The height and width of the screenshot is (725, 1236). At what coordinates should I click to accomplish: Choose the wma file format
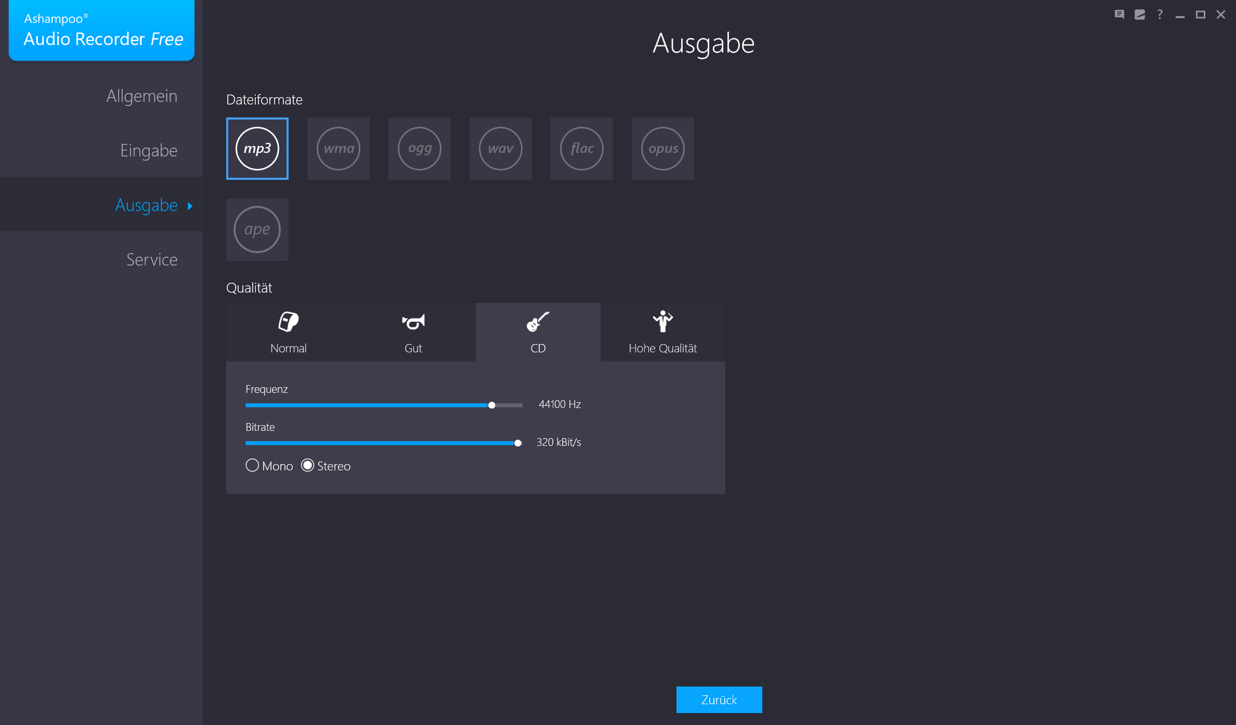click(338, 149)
